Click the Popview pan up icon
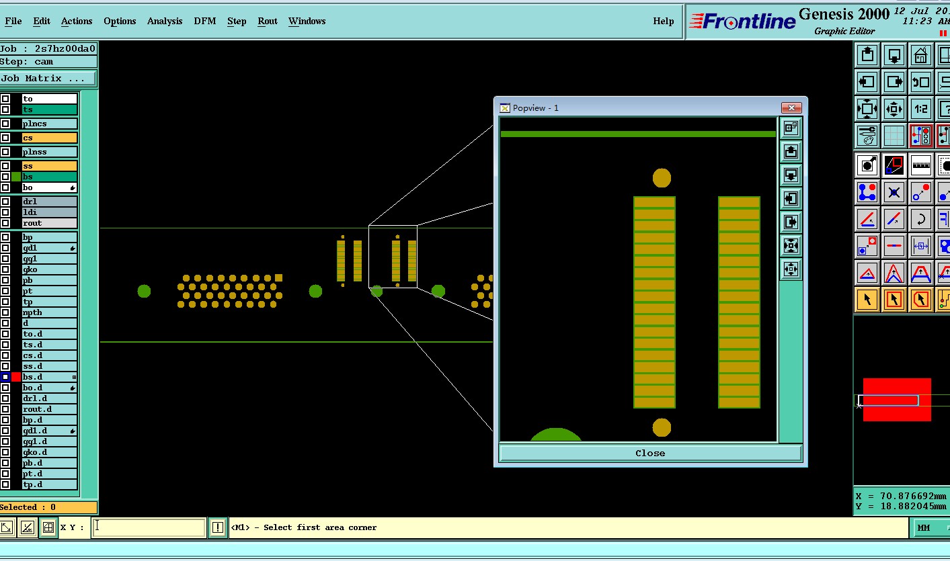The height and width of the screenshot is (561, 950). [791, 151]
